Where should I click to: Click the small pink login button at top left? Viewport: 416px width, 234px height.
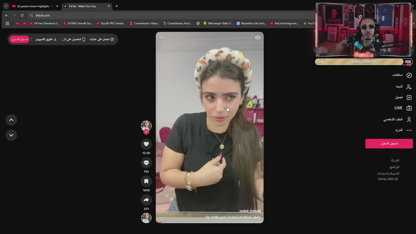pyautogui.click(x=19, y=39)
